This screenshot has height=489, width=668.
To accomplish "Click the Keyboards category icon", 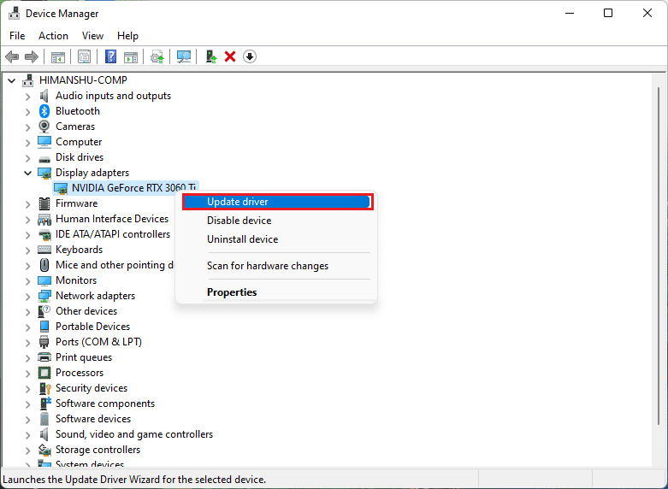I will coord(44,250).
